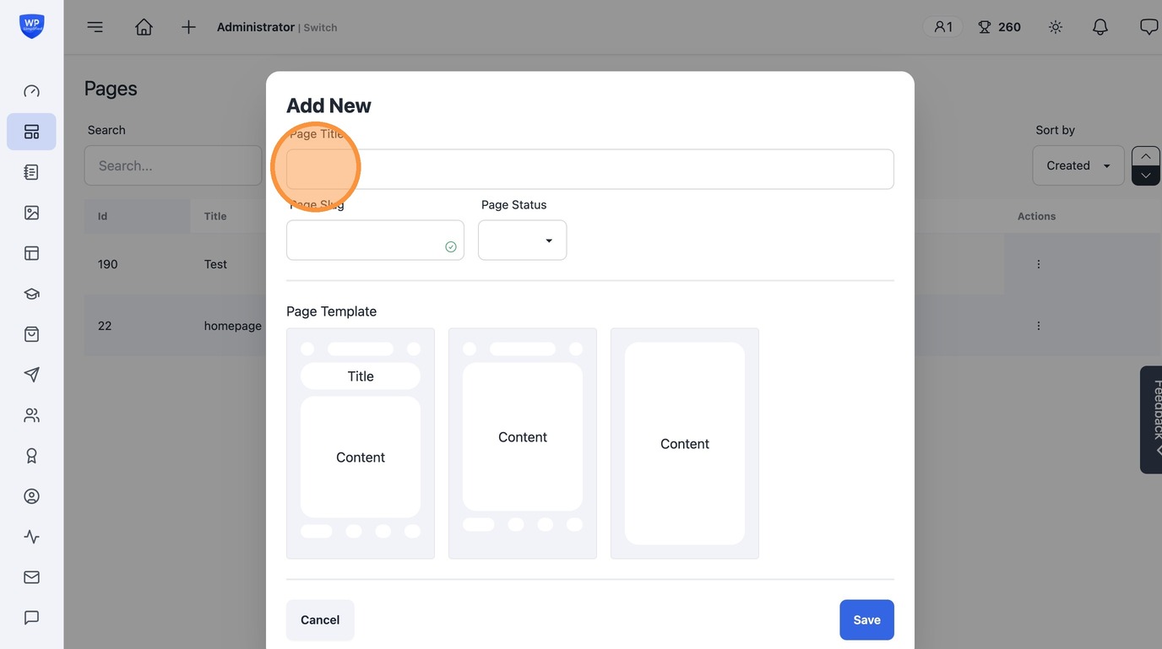Focus the Page Title input field
The height and width of the screenshot is (649, 1162).
click(590, 169)
